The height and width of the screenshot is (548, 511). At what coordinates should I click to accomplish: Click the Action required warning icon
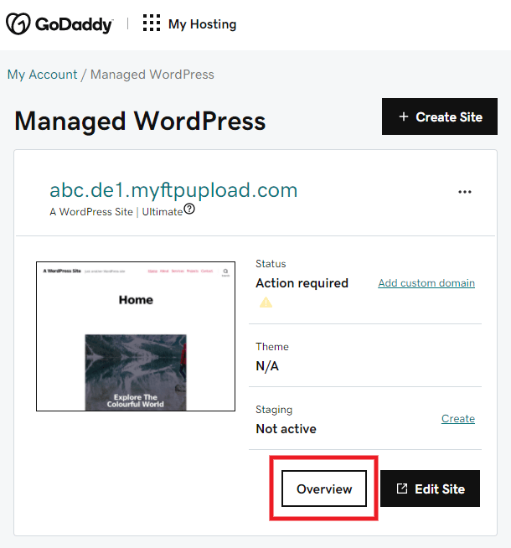(x=266, y=302)
